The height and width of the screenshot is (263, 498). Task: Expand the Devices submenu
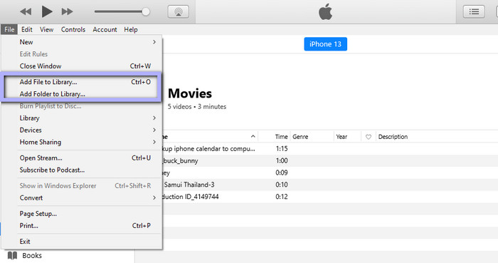pyautogui.click(x=82, y=130)
